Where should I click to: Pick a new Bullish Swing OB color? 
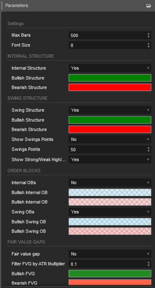click(x=110, y=222)
